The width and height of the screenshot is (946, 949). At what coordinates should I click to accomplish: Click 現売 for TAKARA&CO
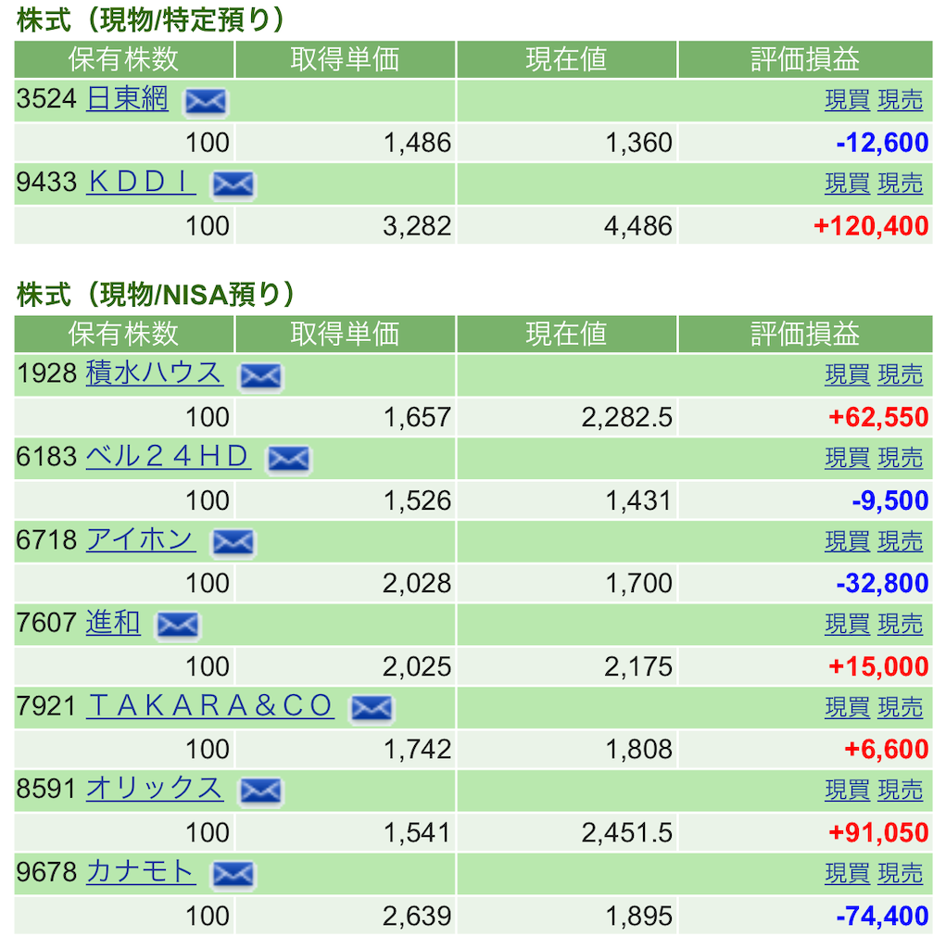click(900, 707)
